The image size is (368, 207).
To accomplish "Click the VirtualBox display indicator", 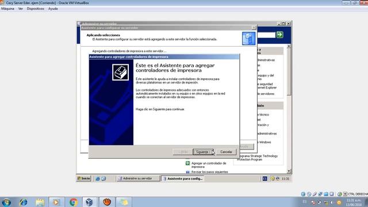I will click(332, 194).
